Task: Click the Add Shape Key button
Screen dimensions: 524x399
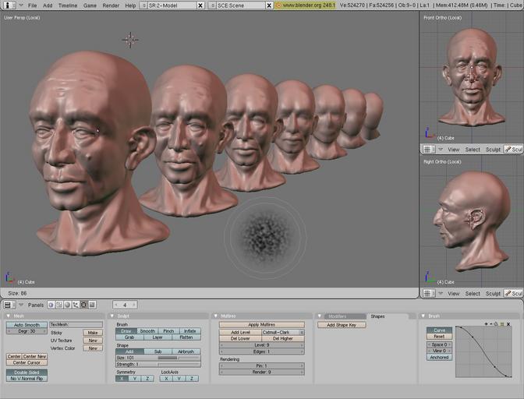Action: point(342,324)
